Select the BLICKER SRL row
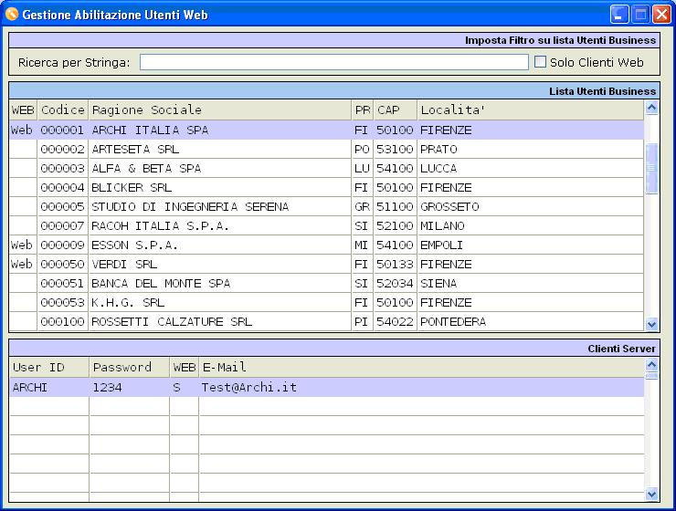 pos(326,188)
